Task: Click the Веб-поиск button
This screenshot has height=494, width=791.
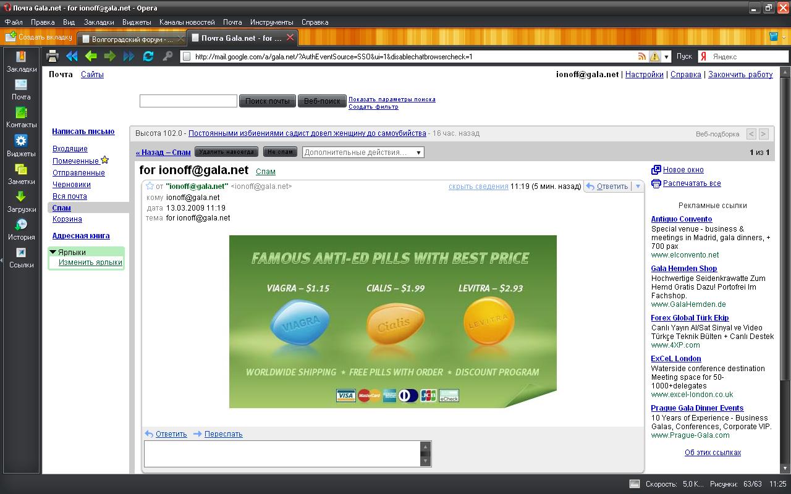Action: click(322, 101)
